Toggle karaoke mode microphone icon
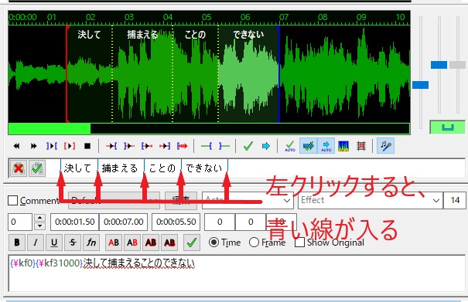Image resolution: width=468 pixels, height=302 pixels. click(x=385, y=146)
